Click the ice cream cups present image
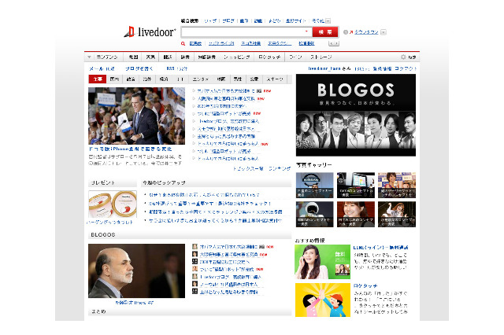504x335 pixels. point(113,204)
